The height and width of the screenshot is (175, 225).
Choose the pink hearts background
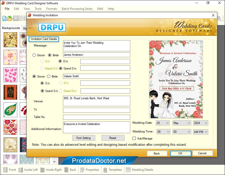pos(10,75)
